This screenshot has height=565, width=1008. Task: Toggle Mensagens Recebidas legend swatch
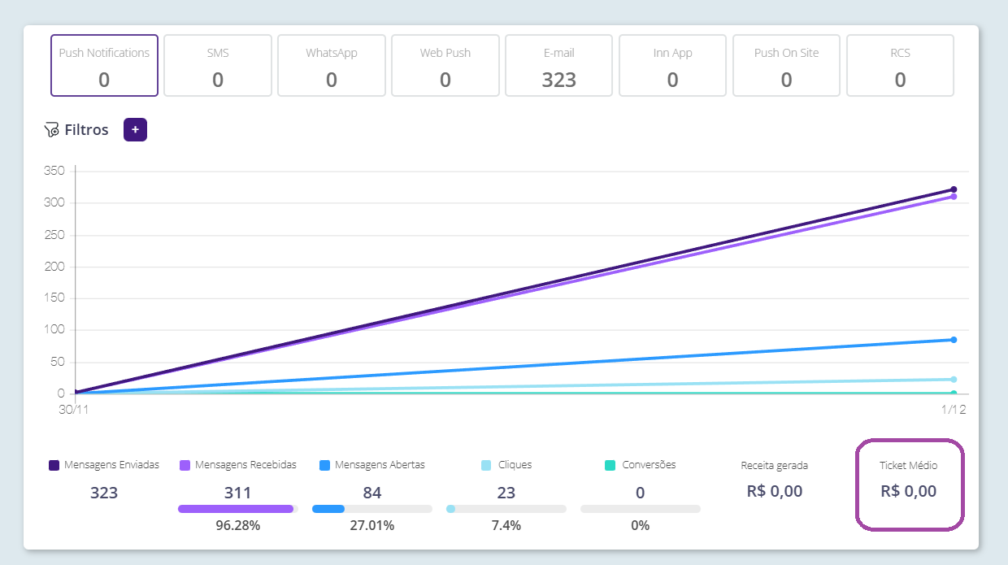click(185, 466)
